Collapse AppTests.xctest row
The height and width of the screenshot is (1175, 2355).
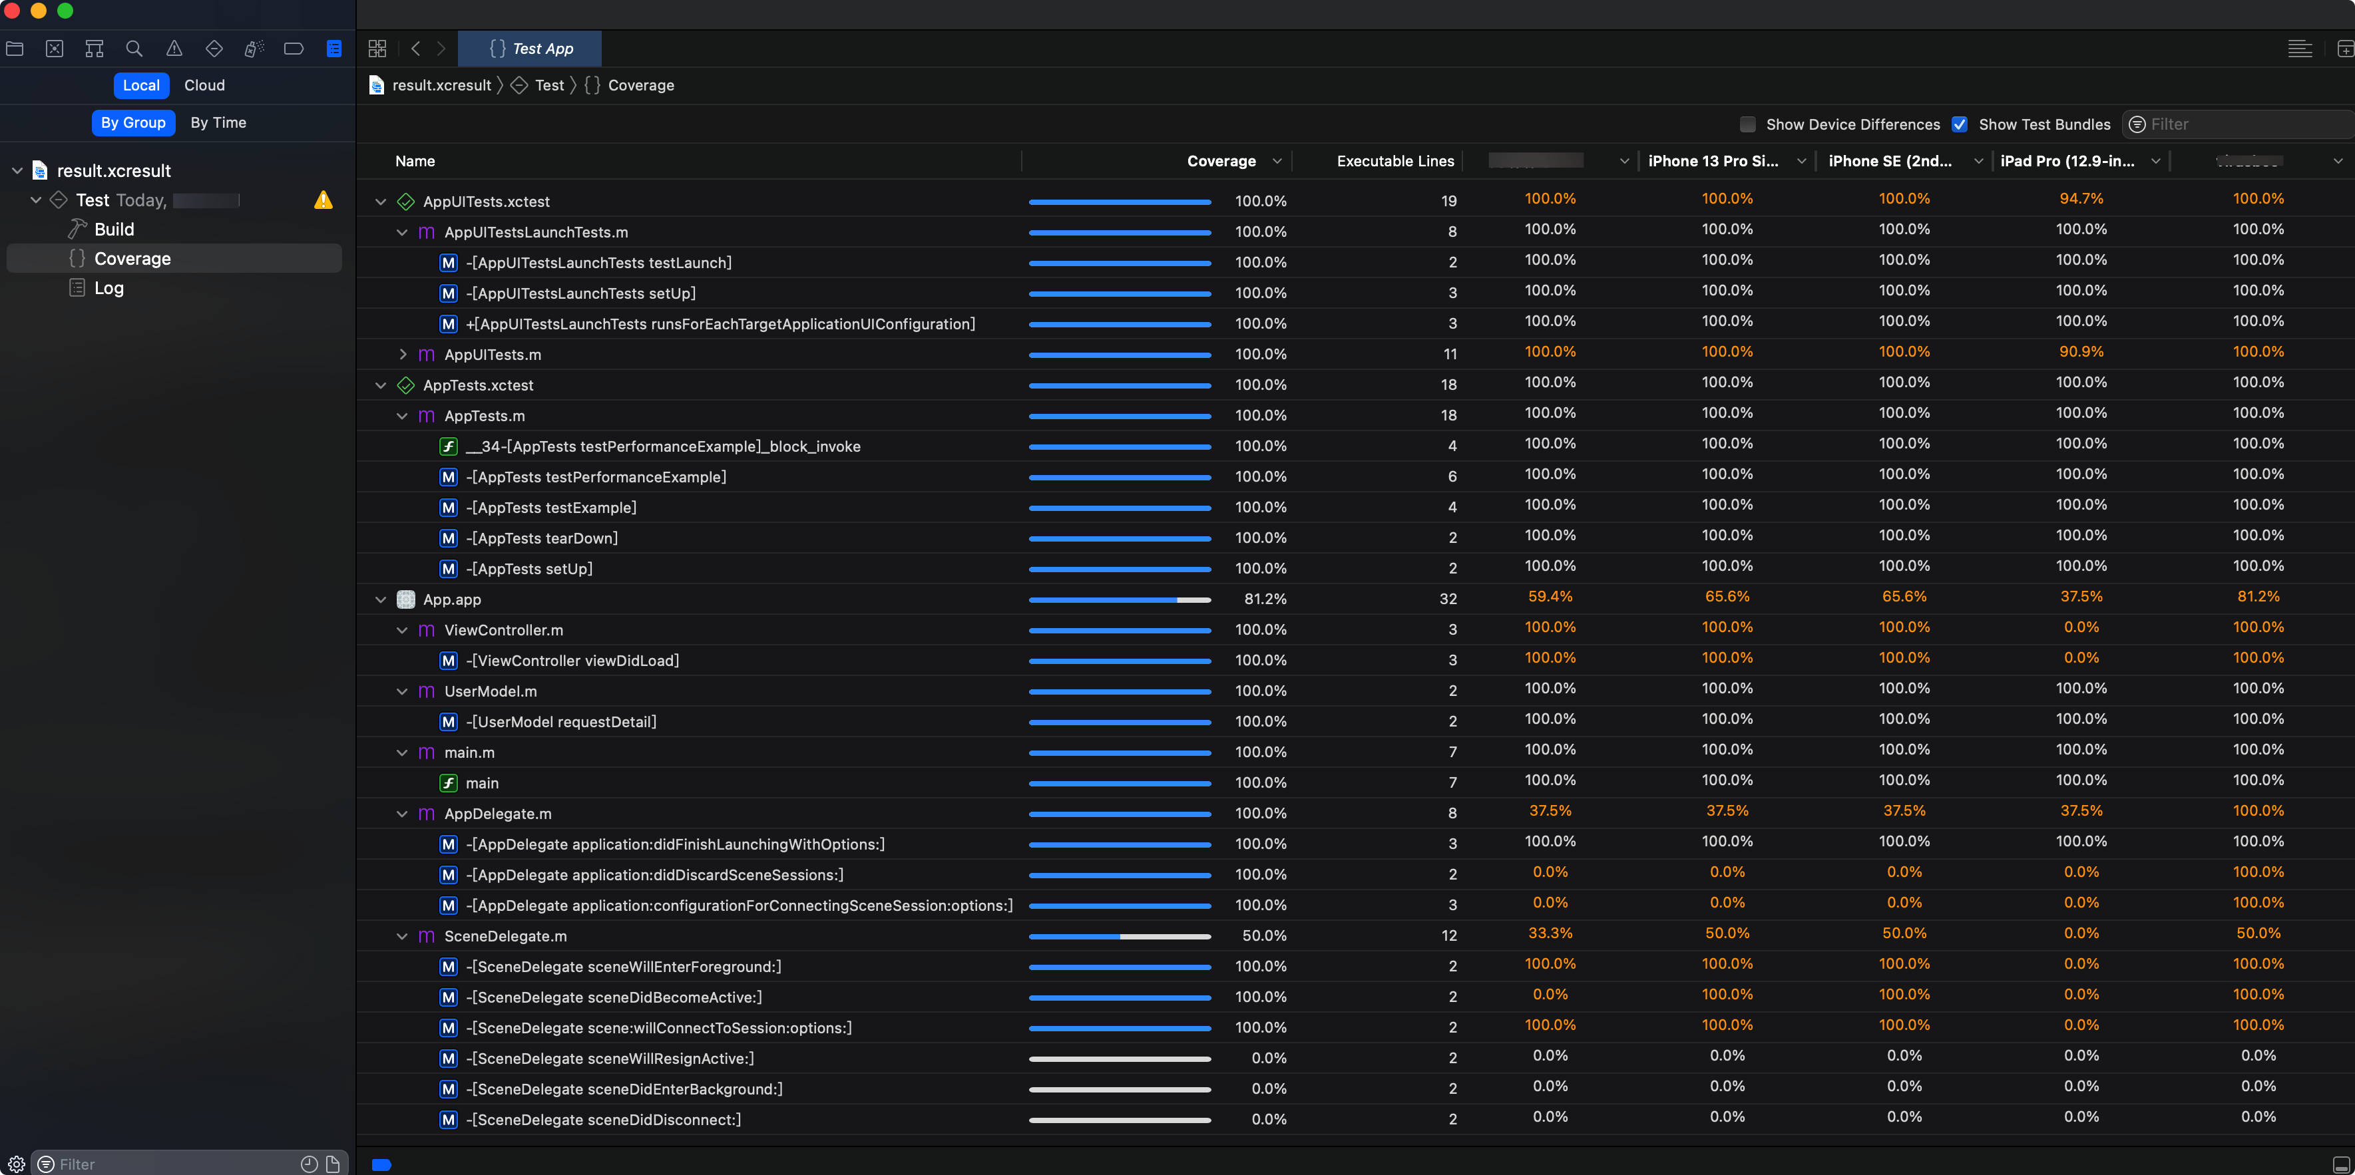[x=380, y=386]
